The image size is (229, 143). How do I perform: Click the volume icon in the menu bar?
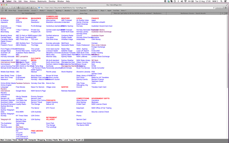(182, 1)
